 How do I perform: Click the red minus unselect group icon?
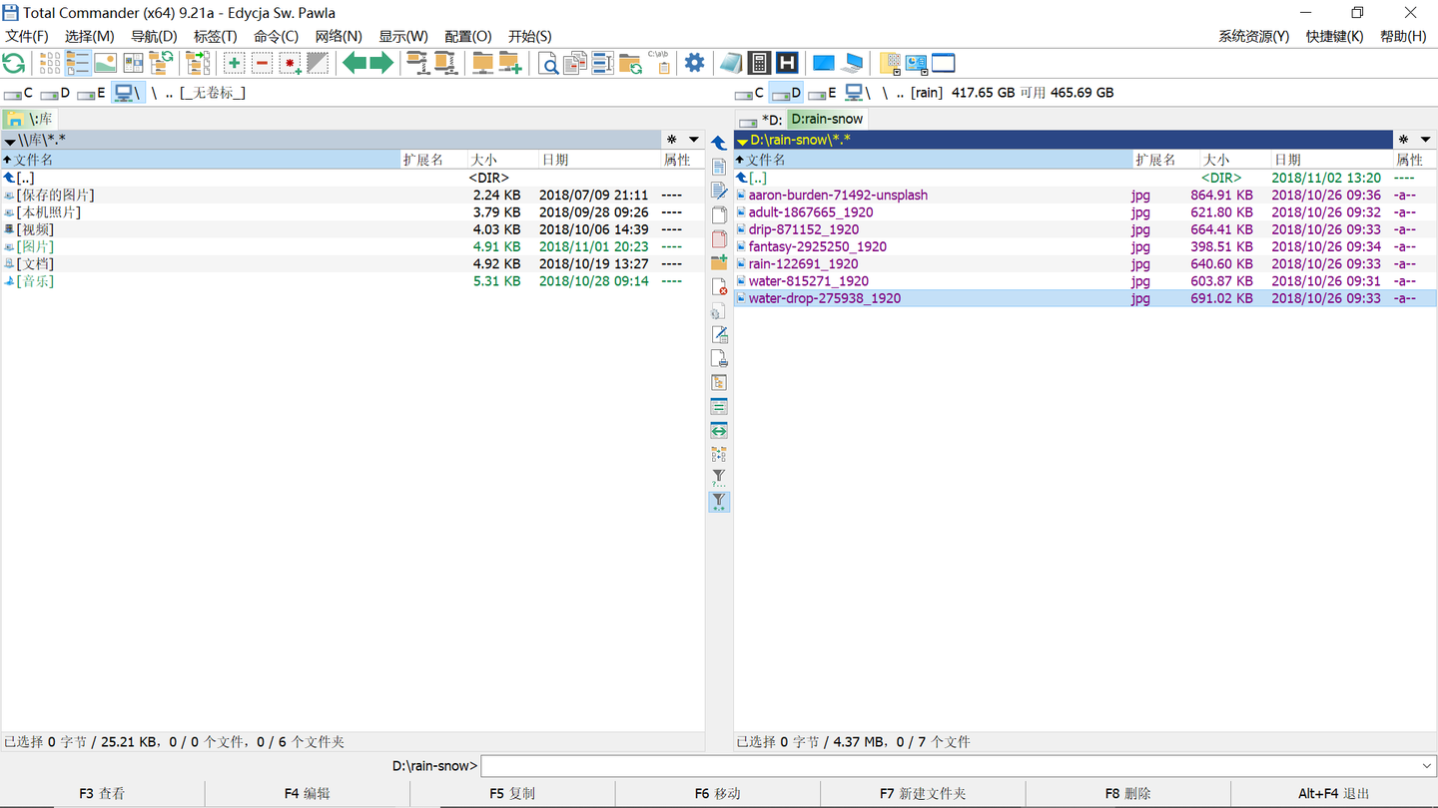point(262,64)
